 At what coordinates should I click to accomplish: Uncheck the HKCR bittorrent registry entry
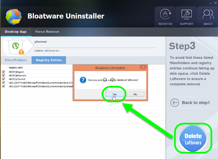tap(3, 75)
